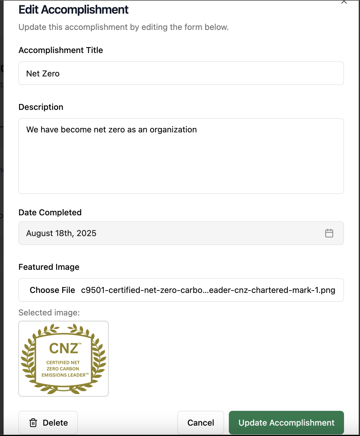Open the calendar icon in Date Completed
Viewport: 360px width, 436px height.
329,233
